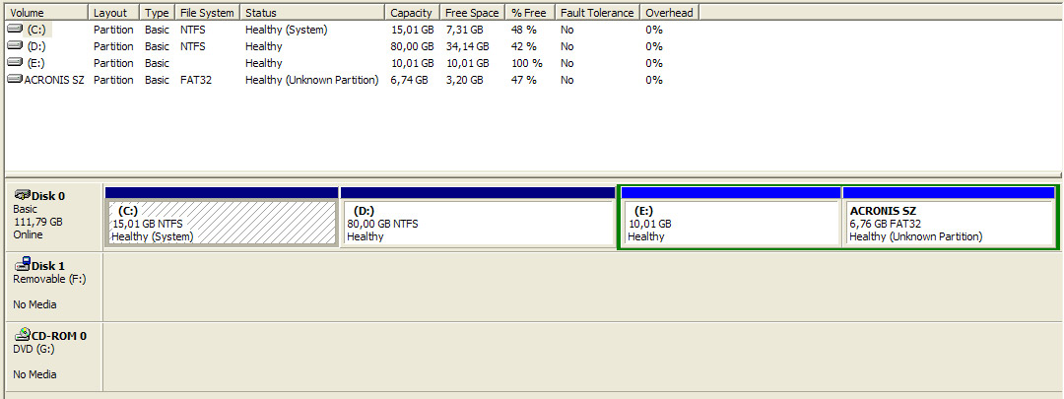The image size is (1064, 399).
Task: Sort by the Free Space column header
Action: click(472, 13)
